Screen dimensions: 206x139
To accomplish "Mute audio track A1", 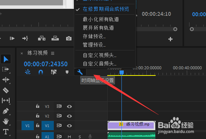I will click(x=69, y=137).
